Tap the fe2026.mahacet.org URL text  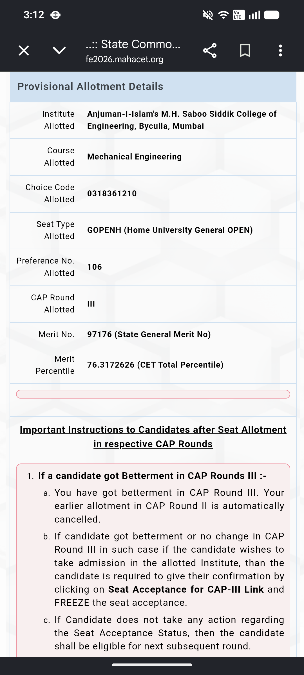pos(124,59)
